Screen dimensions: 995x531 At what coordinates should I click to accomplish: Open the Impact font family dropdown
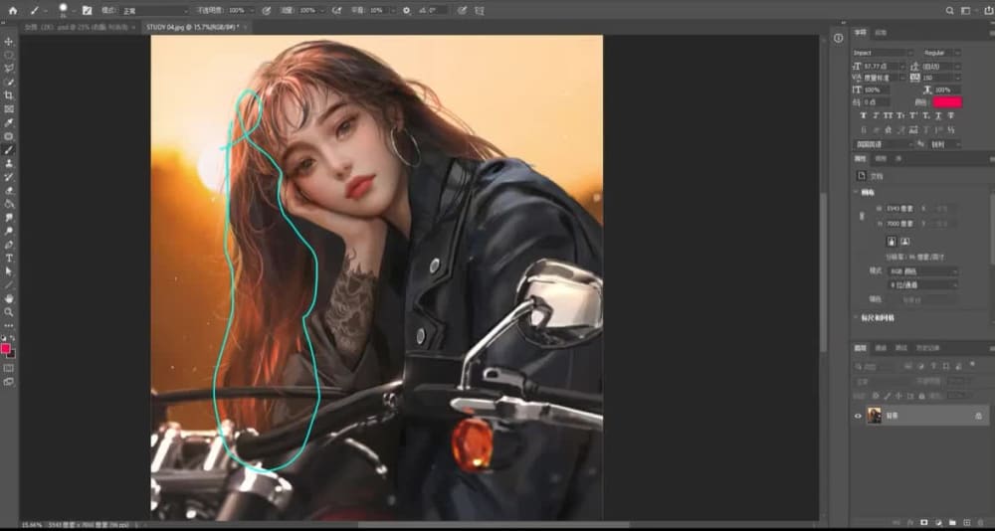pos(883,53)
